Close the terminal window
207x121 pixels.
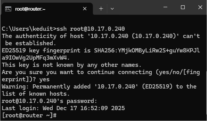[200, 7]
